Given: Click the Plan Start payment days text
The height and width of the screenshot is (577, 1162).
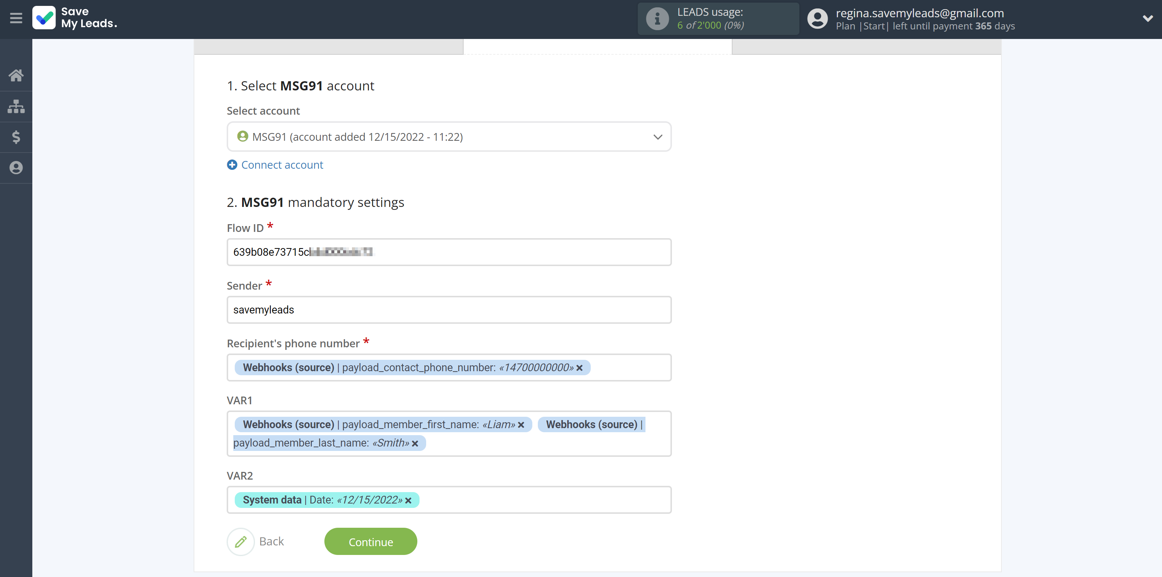Looking at the screenshot, I should point(925,26).
